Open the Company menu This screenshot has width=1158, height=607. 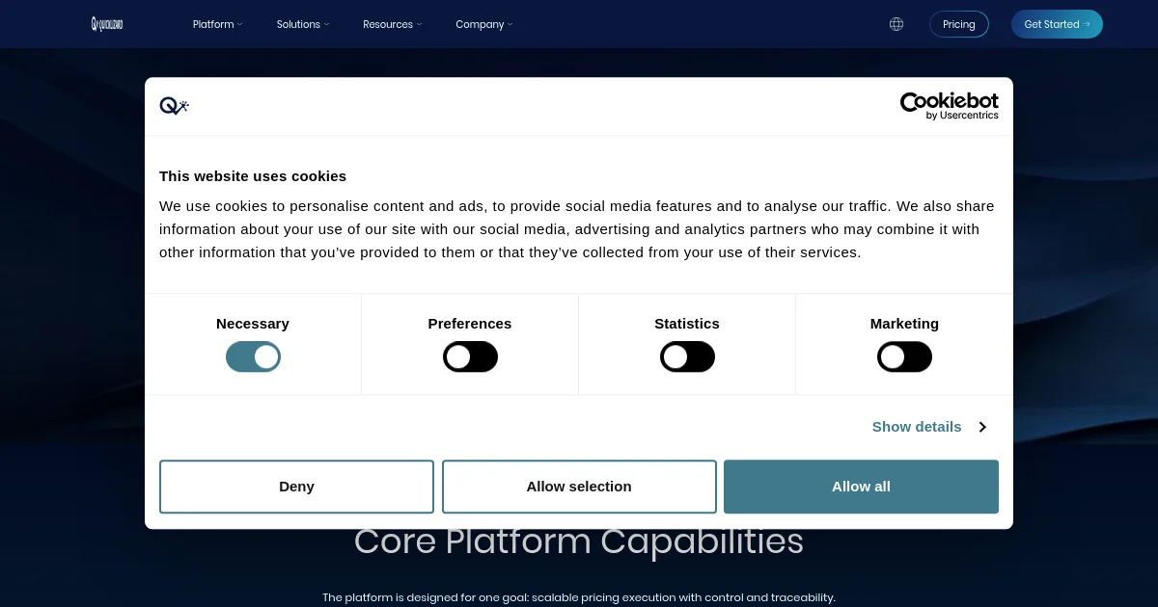pyautogui.click(x=484, y=24)
